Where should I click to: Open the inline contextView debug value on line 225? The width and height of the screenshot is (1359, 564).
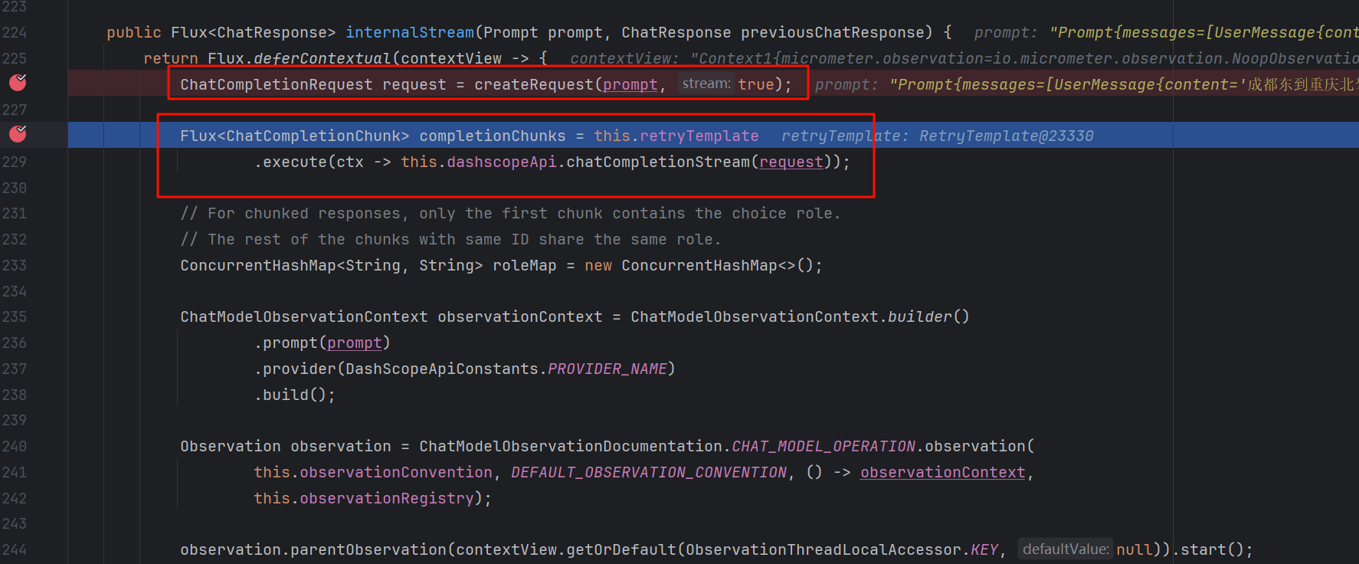click(x=964, y=58)
